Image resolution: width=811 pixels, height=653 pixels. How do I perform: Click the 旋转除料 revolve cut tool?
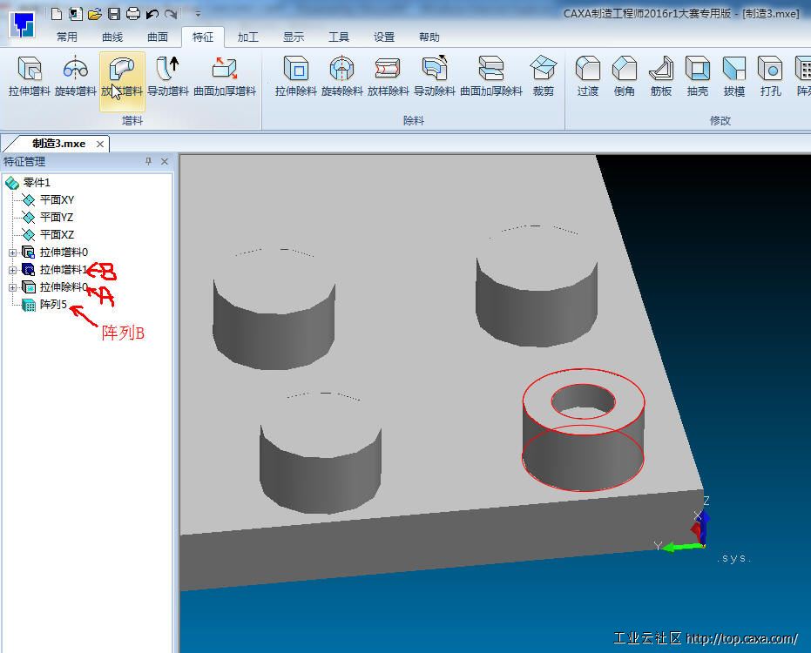(x=342, y=76)
